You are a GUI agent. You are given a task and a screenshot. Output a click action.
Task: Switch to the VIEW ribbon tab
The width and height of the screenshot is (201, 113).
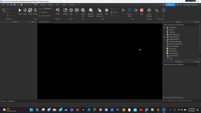coord(64,5)
